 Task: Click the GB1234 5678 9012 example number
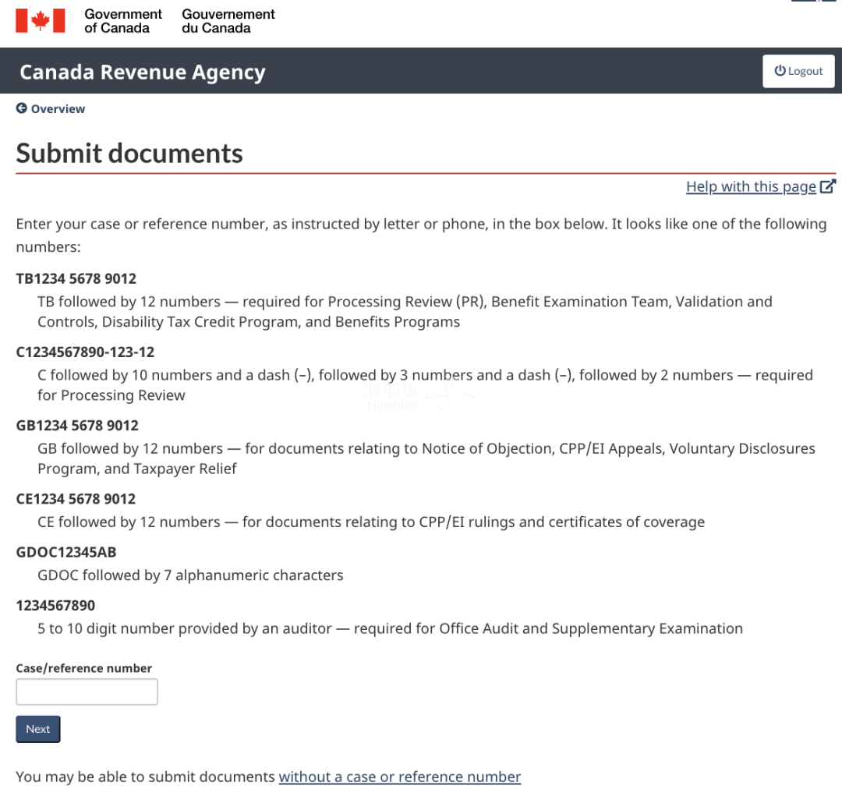coord(77,425)
